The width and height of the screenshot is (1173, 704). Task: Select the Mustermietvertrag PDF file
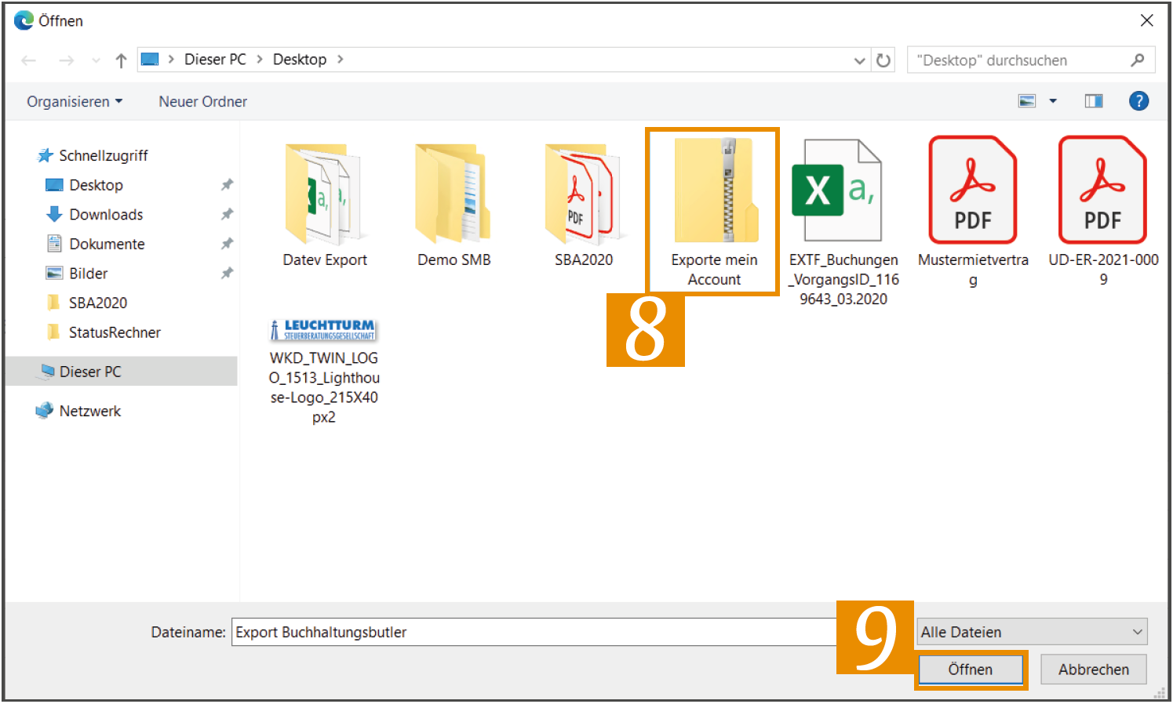tap(973, 212)
